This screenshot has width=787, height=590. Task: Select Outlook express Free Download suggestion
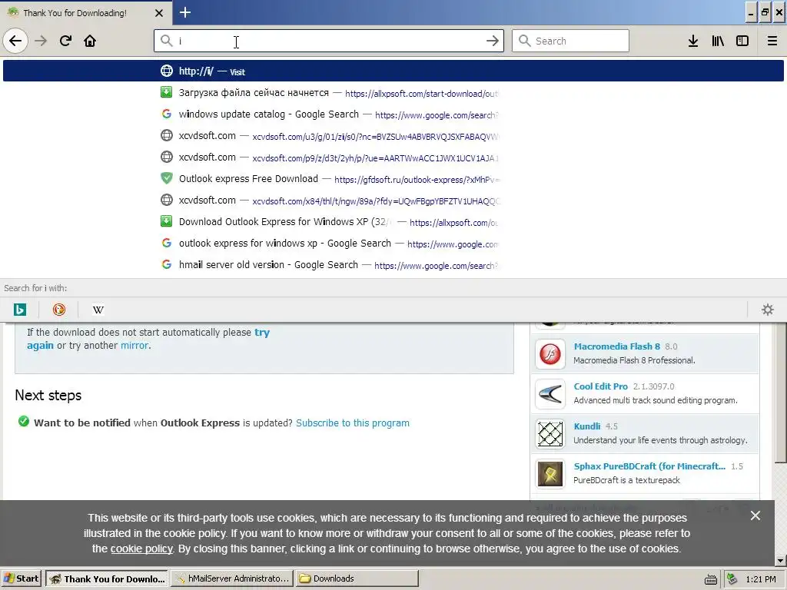[393, 178]
